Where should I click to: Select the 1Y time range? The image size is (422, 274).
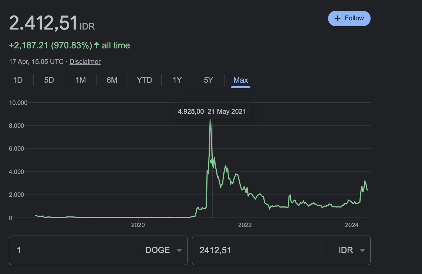(x=177, y=80)
